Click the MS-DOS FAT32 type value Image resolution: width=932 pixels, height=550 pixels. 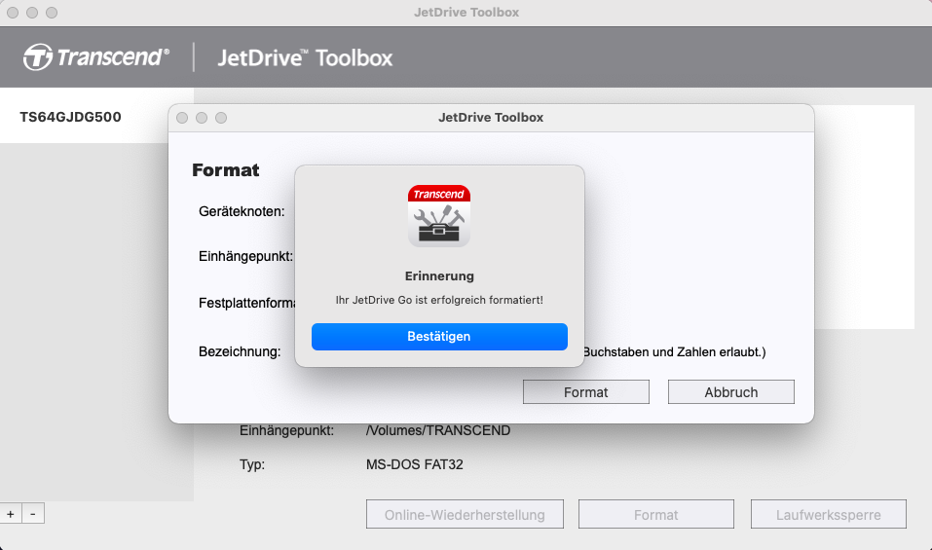pyautogui.click(x=414, y=464)
